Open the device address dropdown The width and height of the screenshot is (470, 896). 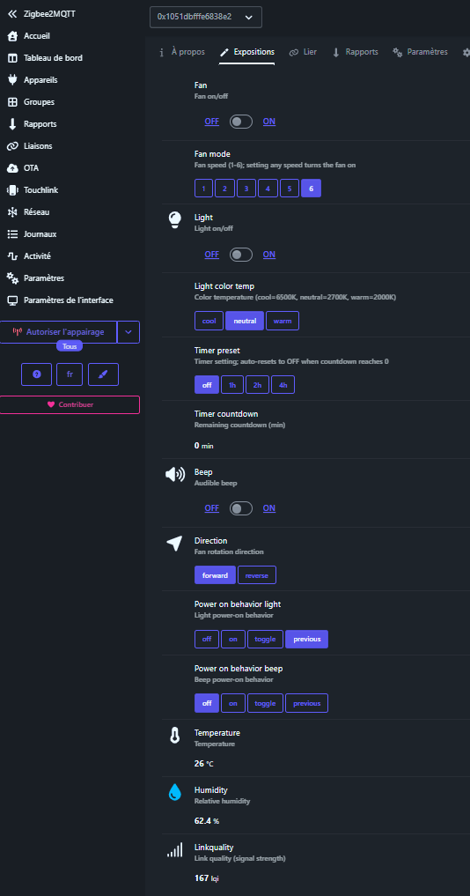[206, 17]
